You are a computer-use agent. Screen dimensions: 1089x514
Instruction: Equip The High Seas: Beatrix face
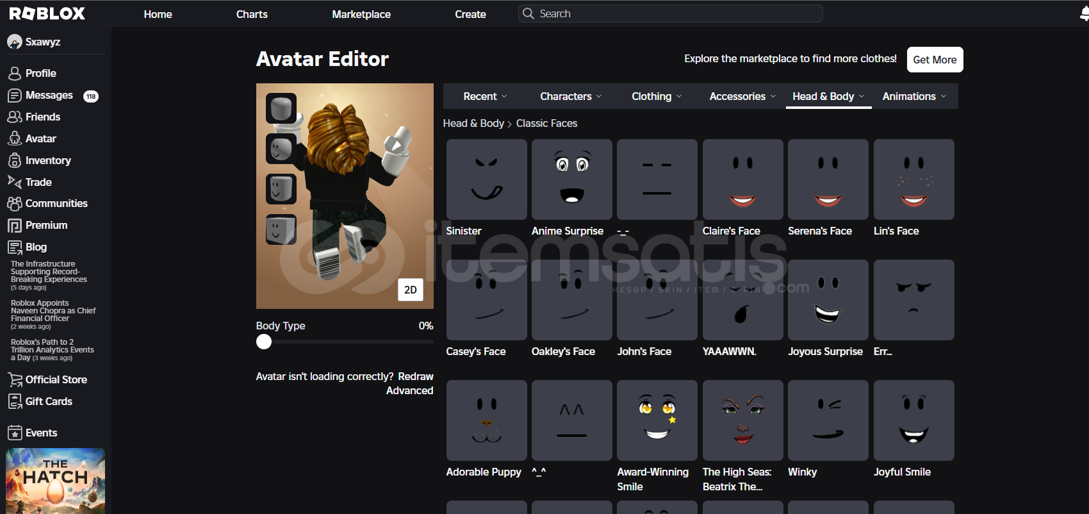[x=743, y=420]
